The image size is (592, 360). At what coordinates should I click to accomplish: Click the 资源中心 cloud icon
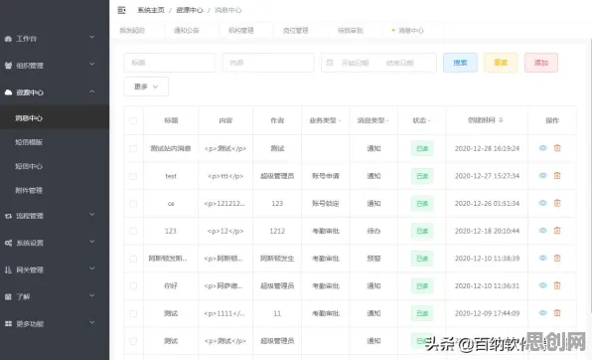[x=8, y=92]
